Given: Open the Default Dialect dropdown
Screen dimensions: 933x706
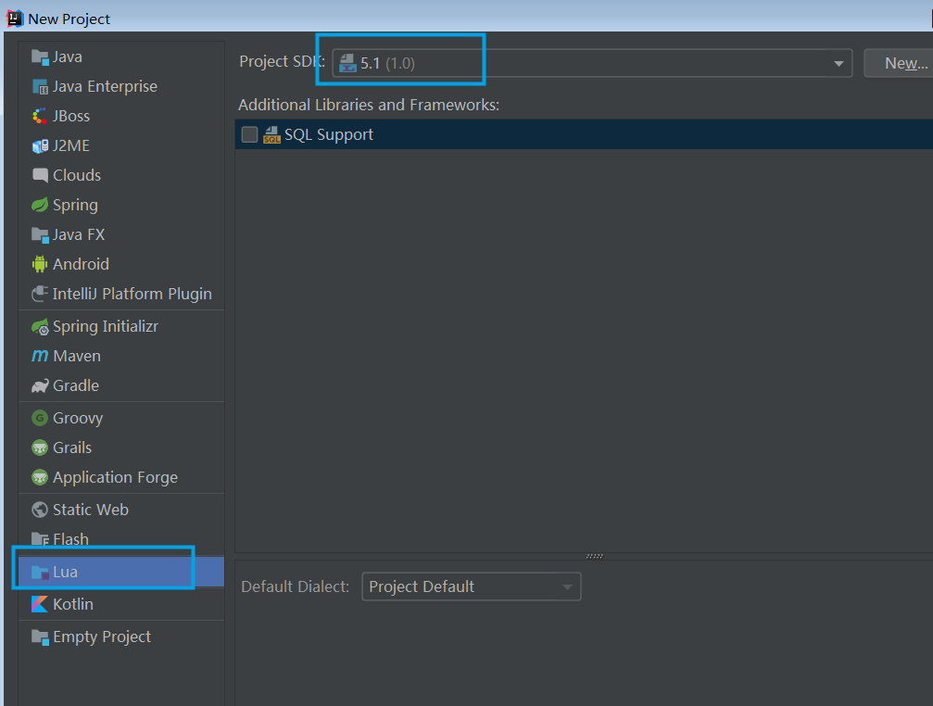Looking at the screenshot, I should click(x=472, y=587).
